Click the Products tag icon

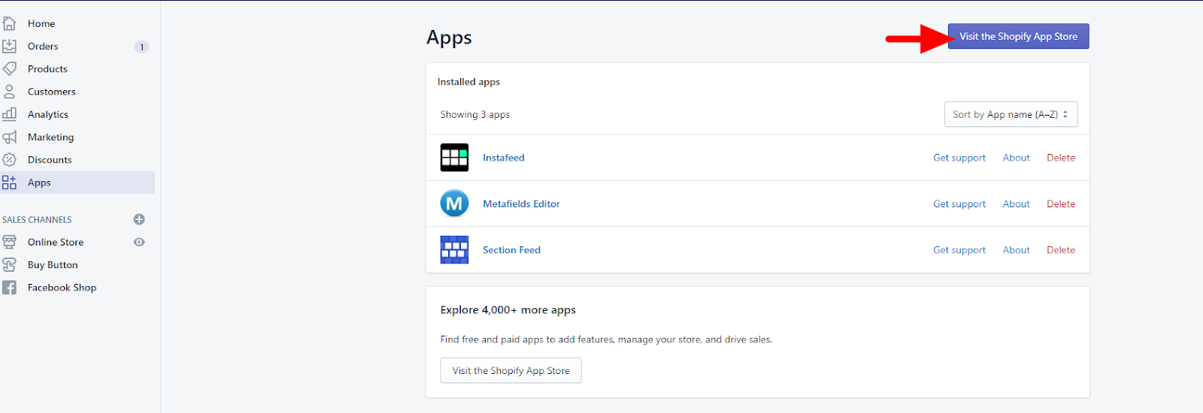click(x=9, y=68)
